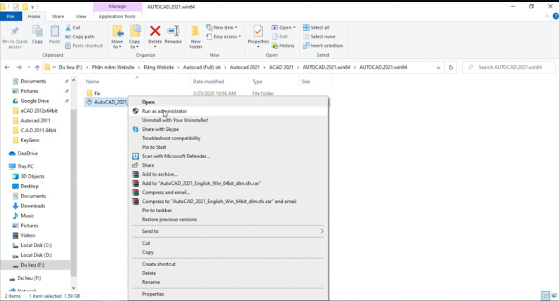559x301 pixels.
Task: Open the File menu button
Action: pyautogui.click(x=10, y=17)
